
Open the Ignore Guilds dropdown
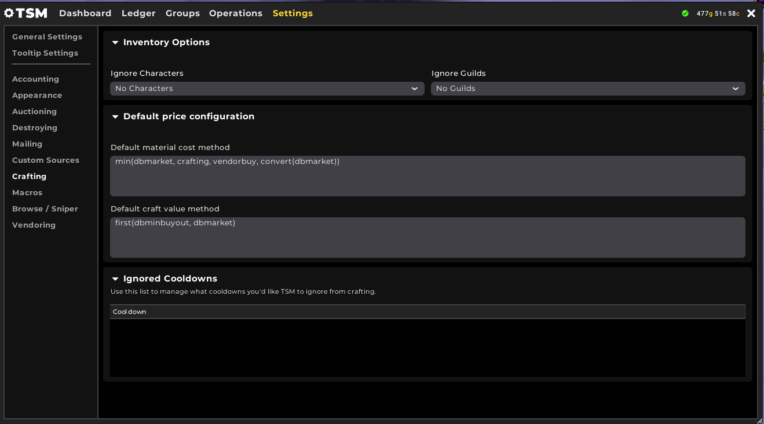(587, 89)
